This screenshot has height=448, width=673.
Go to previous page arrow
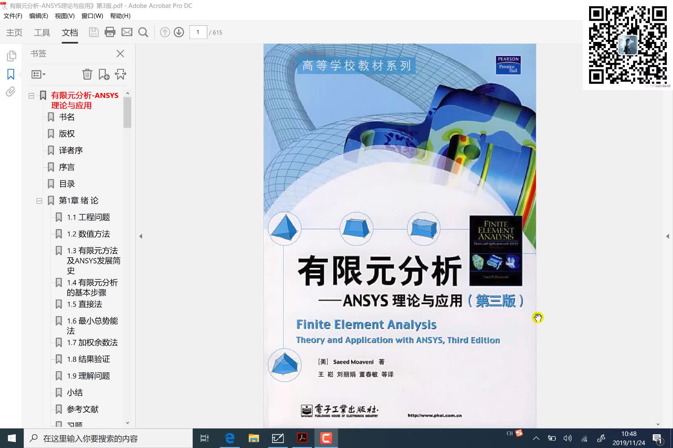[165, 32]
